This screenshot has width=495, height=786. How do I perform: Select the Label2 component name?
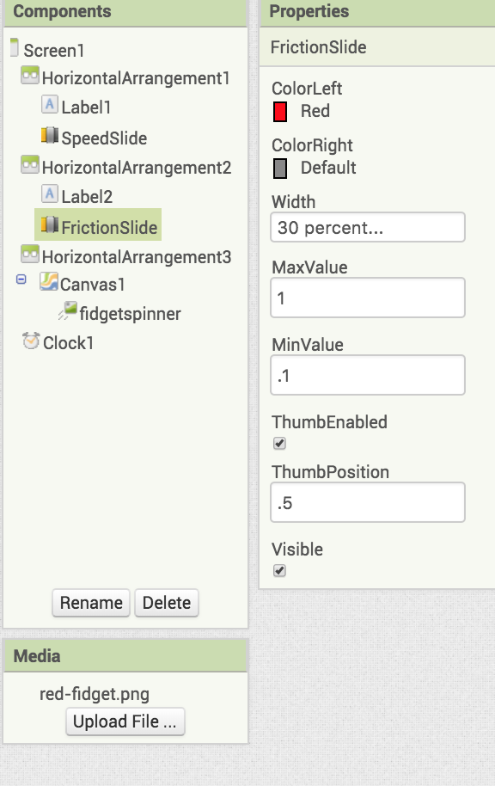pyautogui.click(x=87, y=196)
